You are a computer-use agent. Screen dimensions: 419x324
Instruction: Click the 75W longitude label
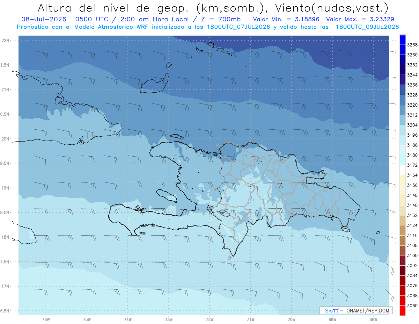click(x=87, y=319)
